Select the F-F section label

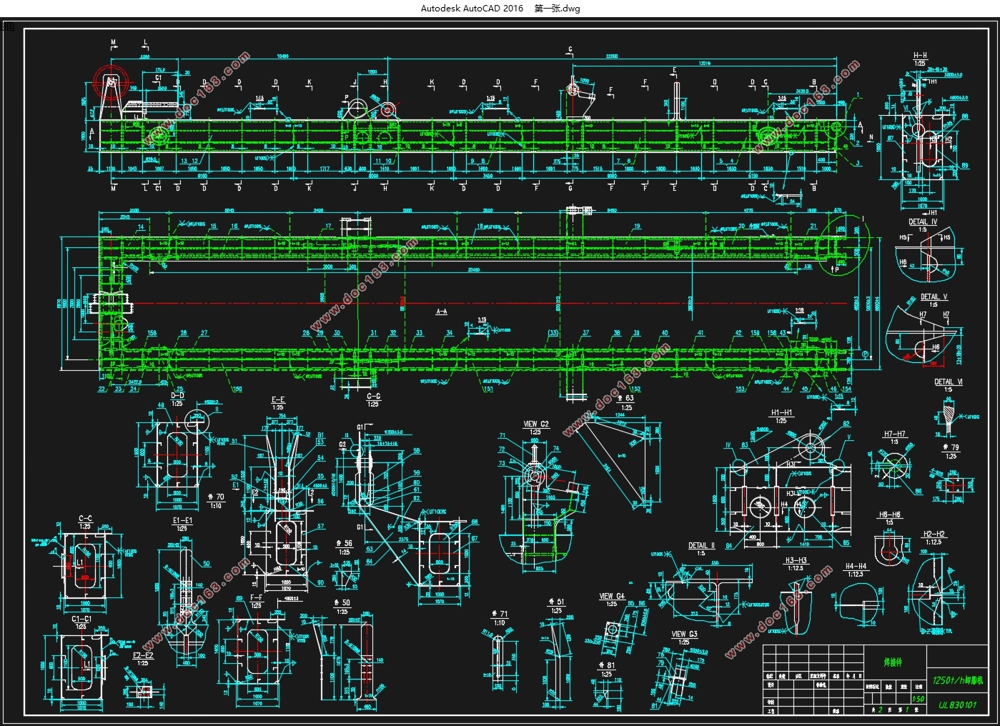pos(257,597)
